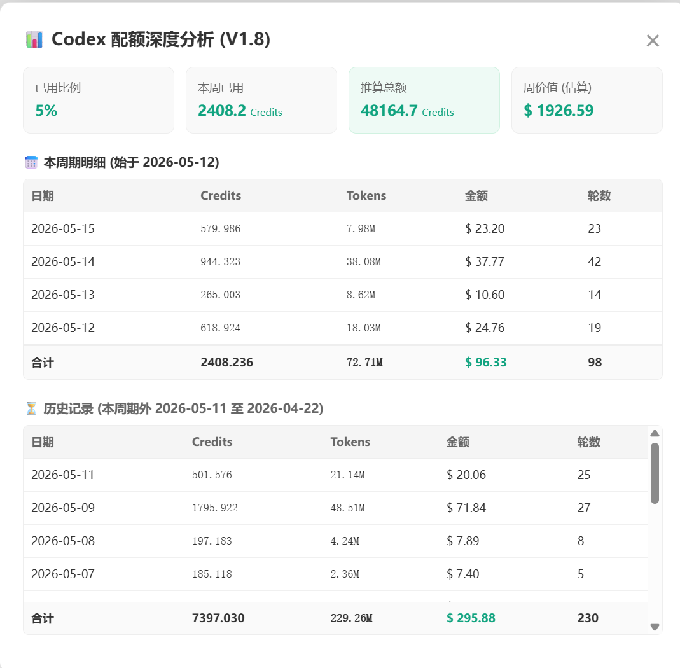Click the calendar icon next to 本周期明细
Screen dimensions: 680x668
click(31, 162)
